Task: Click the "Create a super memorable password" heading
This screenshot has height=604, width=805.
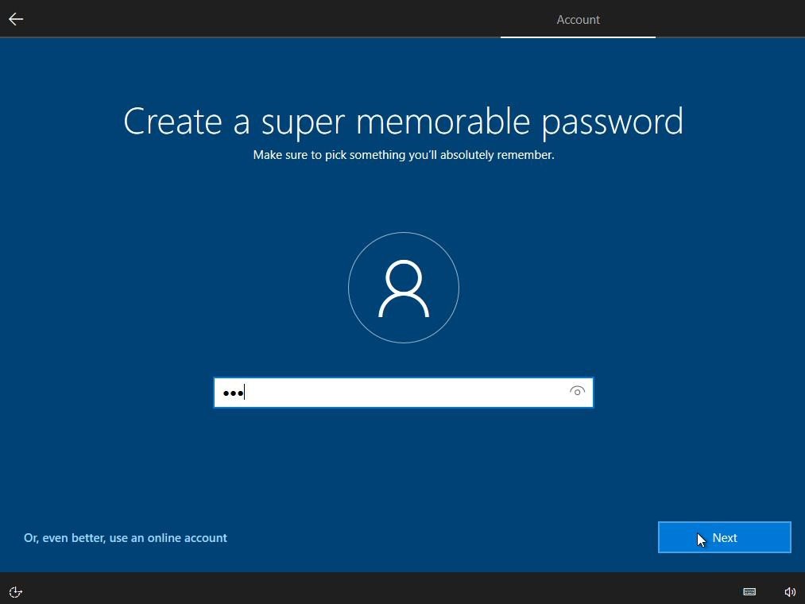Action: [404, 122]
